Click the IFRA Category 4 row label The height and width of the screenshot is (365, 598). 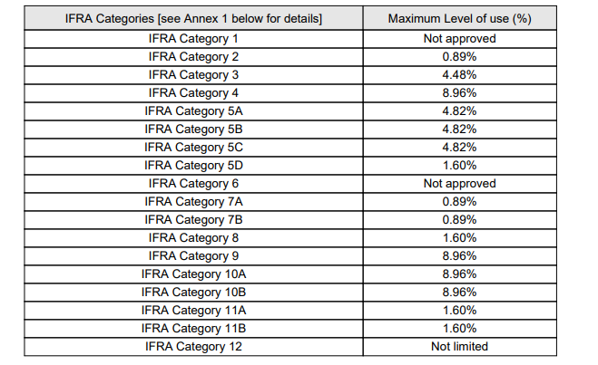[x=193, y=92]
